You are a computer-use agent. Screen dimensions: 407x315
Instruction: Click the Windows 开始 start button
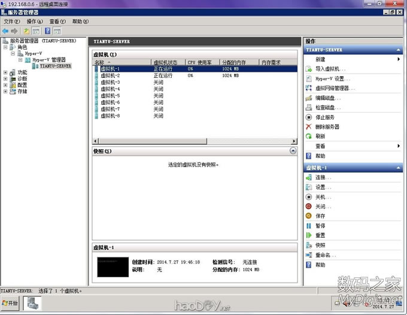tap(11, 303)
